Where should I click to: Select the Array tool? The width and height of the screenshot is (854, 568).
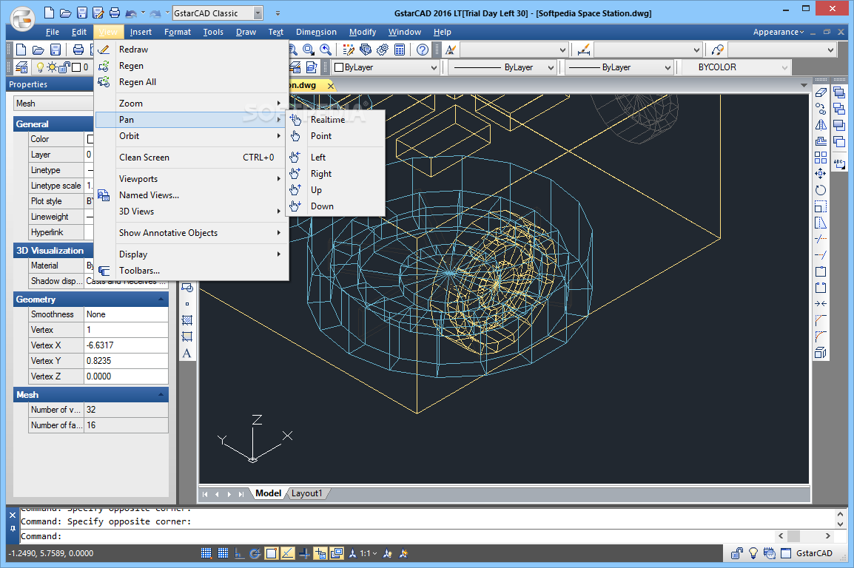coord(821,158)
